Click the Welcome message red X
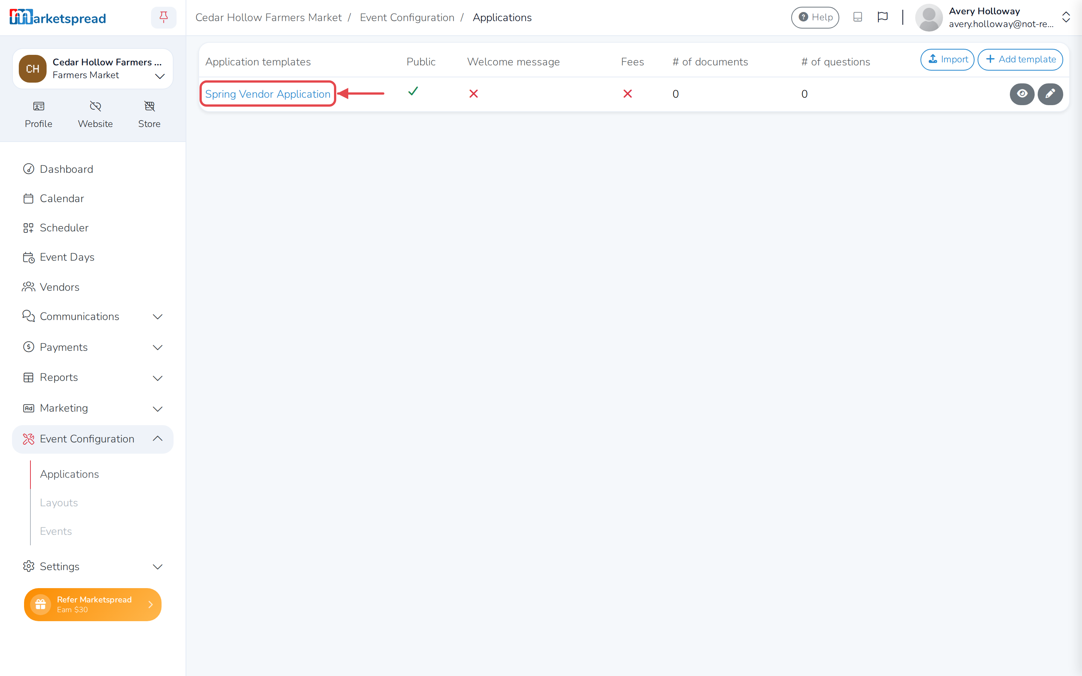This screenshot has width=1082, height=676. 473,94
